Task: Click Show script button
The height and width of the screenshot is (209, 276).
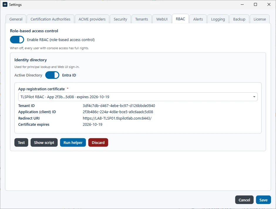Action: 44,142
